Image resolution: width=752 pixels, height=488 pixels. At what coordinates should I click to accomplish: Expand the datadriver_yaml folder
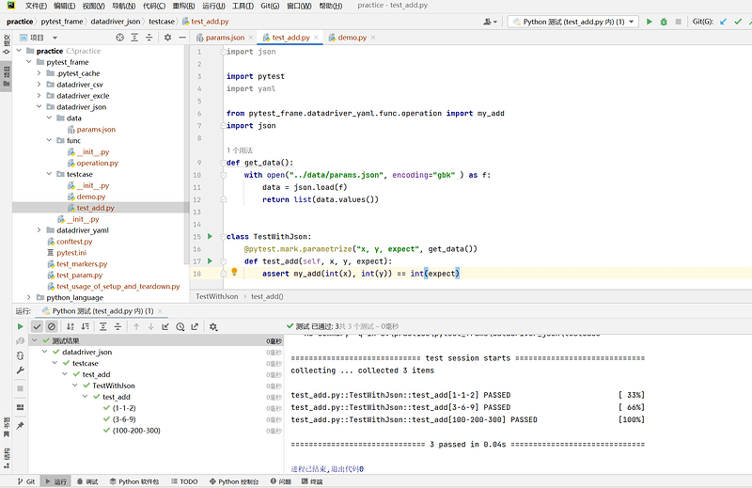pos(39,230)
